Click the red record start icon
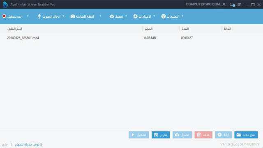This screenshot has height=148, width=263. 5,16
